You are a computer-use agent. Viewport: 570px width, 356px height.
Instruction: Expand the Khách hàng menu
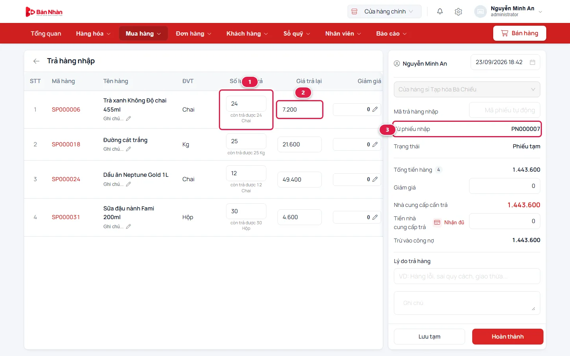tap(247, 34)
